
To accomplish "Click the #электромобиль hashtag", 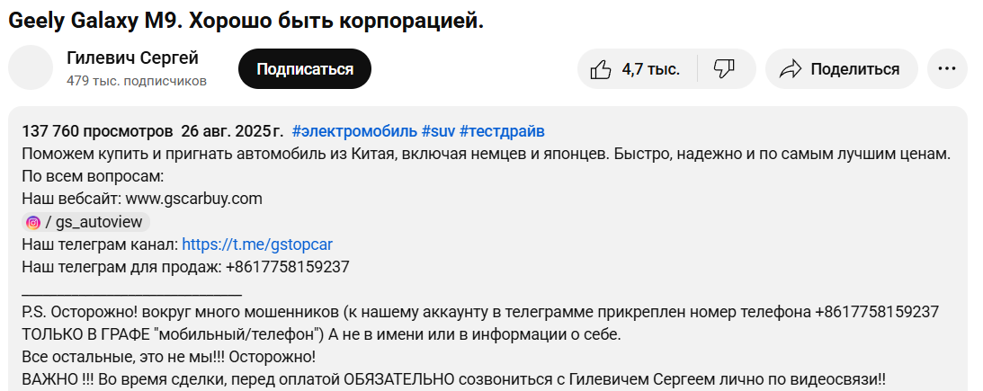I will (353, 131).
